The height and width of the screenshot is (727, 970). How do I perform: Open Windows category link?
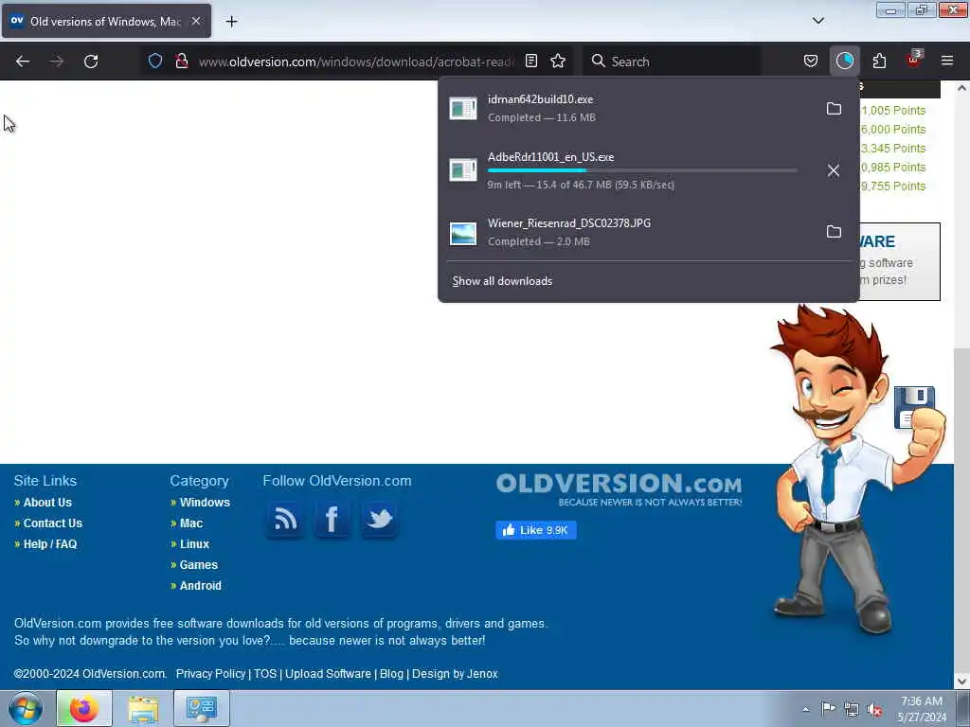[205, 503]
